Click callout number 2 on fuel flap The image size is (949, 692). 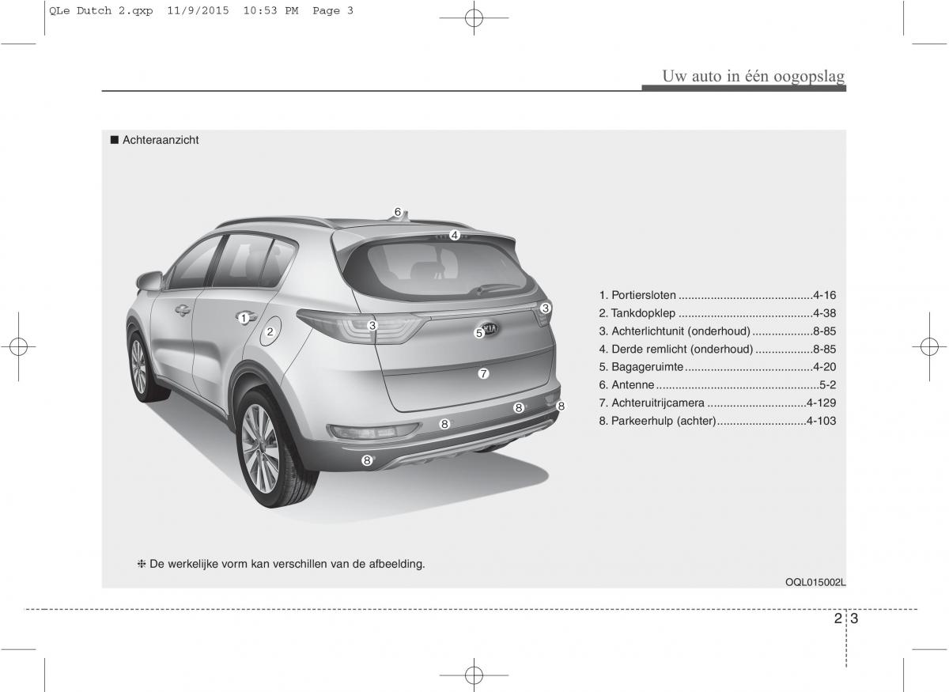(270, 332)
